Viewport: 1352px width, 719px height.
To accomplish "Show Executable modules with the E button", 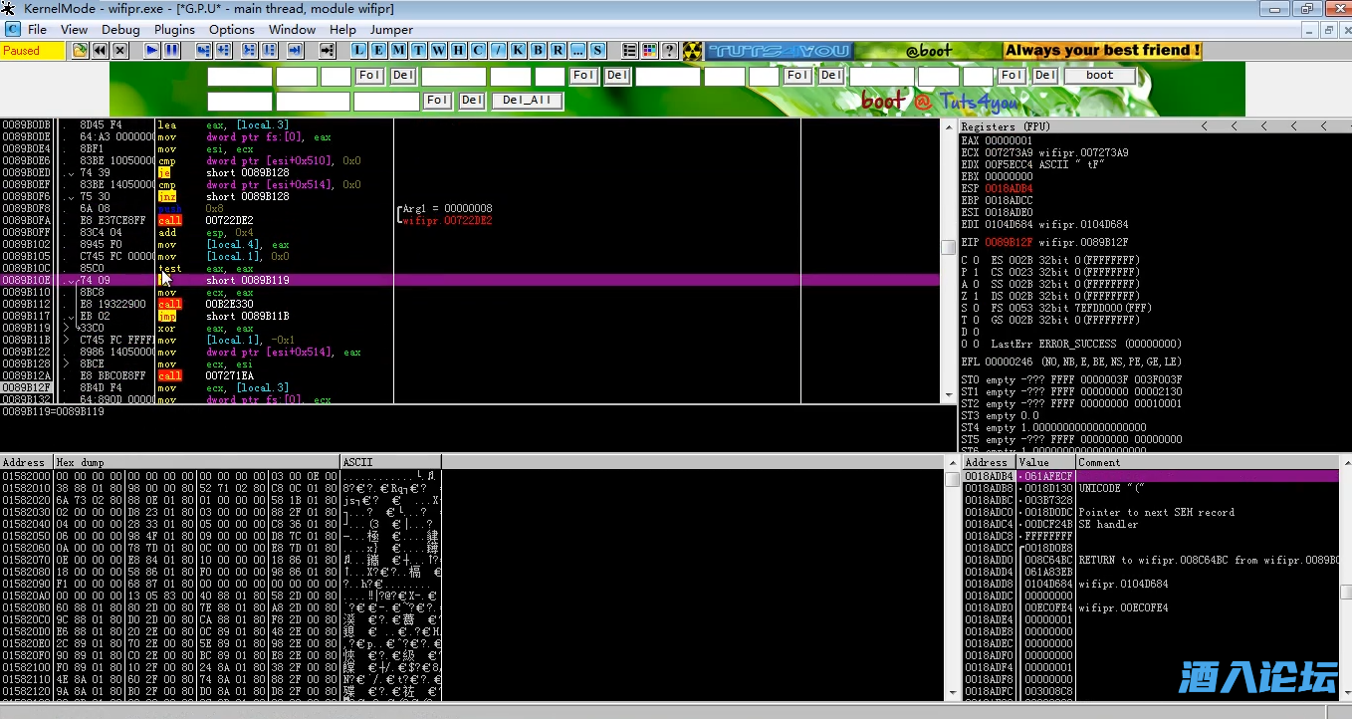I will coord(378,50).
